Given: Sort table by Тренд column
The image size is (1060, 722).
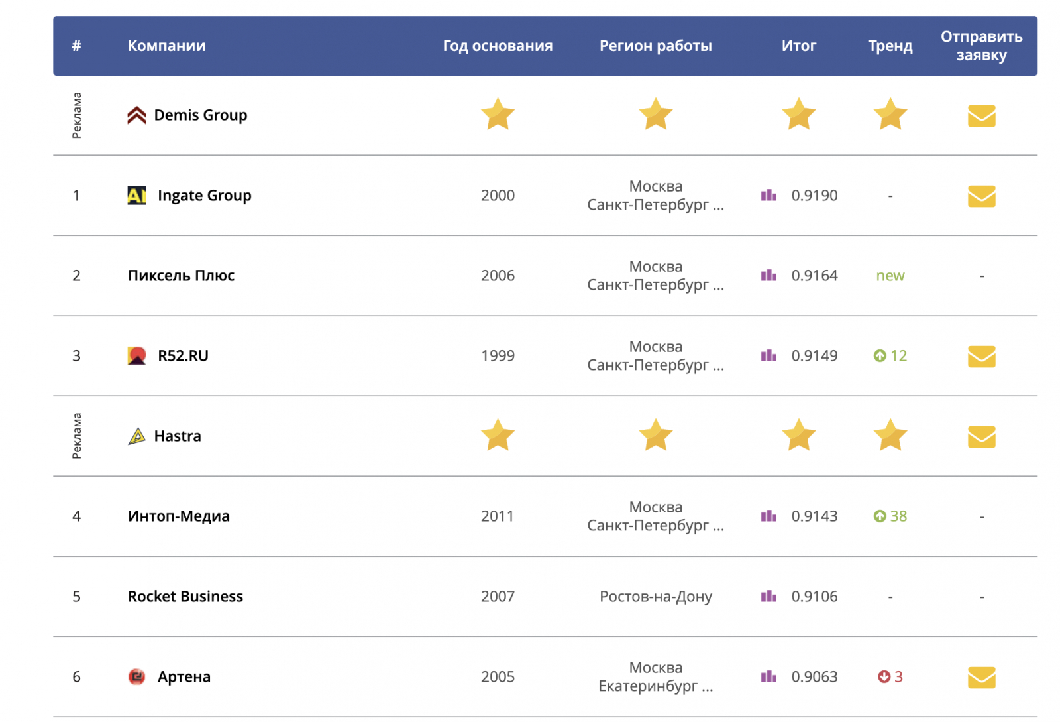Looking at the screenshot, I should 890,46.
